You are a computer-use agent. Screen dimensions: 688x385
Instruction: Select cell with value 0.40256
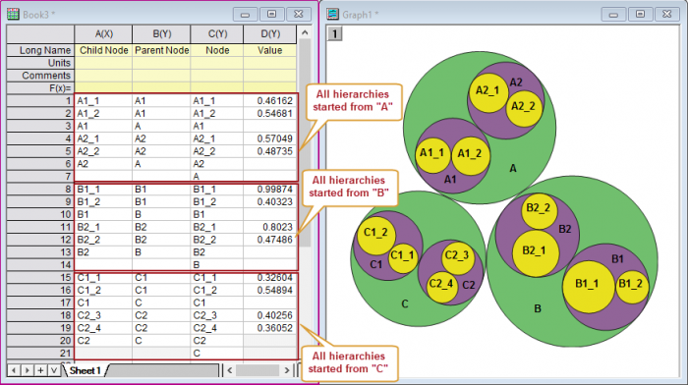pos(270,315)
